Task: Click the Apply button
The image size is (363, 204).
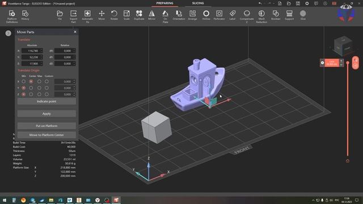Action: (x=47, y=113)
